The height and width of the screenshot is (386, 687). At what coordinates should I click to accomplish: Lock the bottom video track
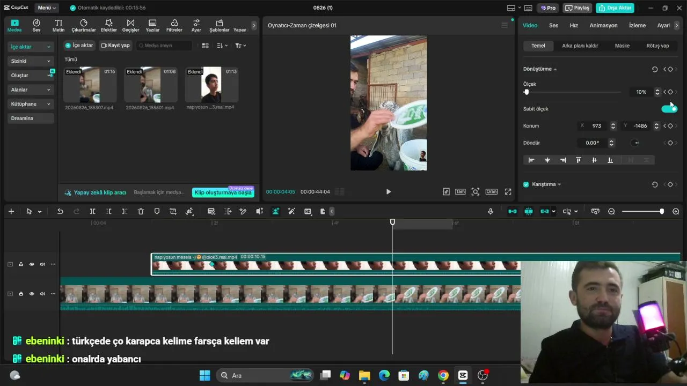coord(21,294)
